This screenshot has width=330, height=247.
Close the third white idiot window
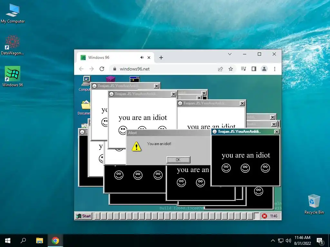coord(242,103)
